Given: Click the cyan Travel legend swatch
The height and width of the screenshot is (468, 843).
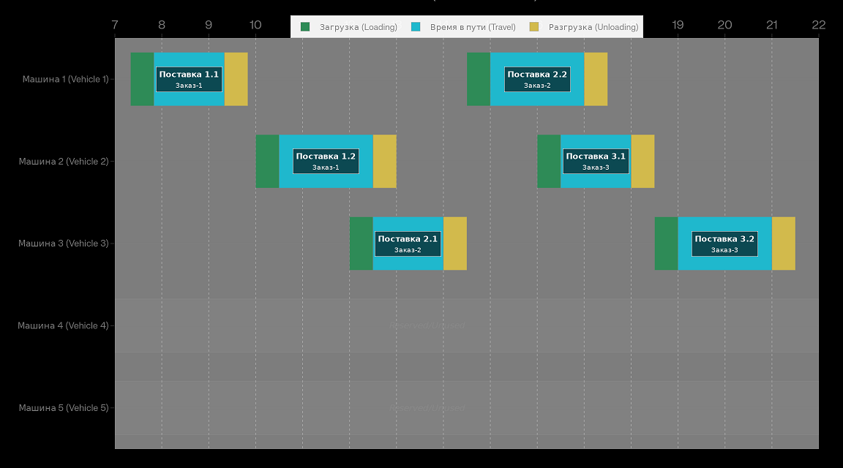Looking at the screenshot, I should click(416, 27).
